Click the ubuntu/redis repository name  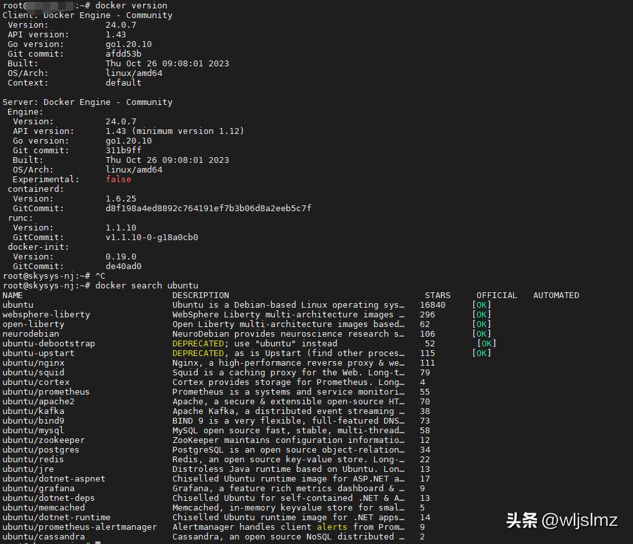[x=32, y=459]
